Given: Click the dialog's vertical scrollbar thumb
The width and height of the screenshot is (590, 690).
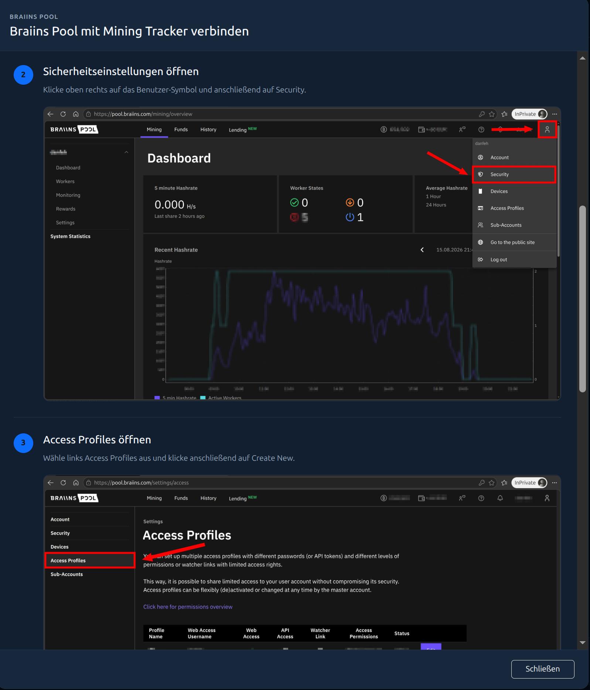Looking at the screenshot, I should click(583, 299).
